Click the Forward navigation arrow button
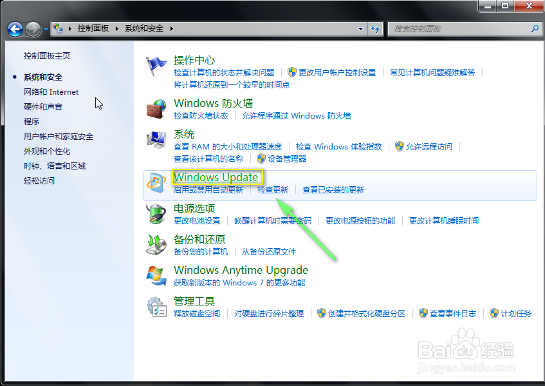The width and height of the screenshot is (545, 386). coord(33,29)
